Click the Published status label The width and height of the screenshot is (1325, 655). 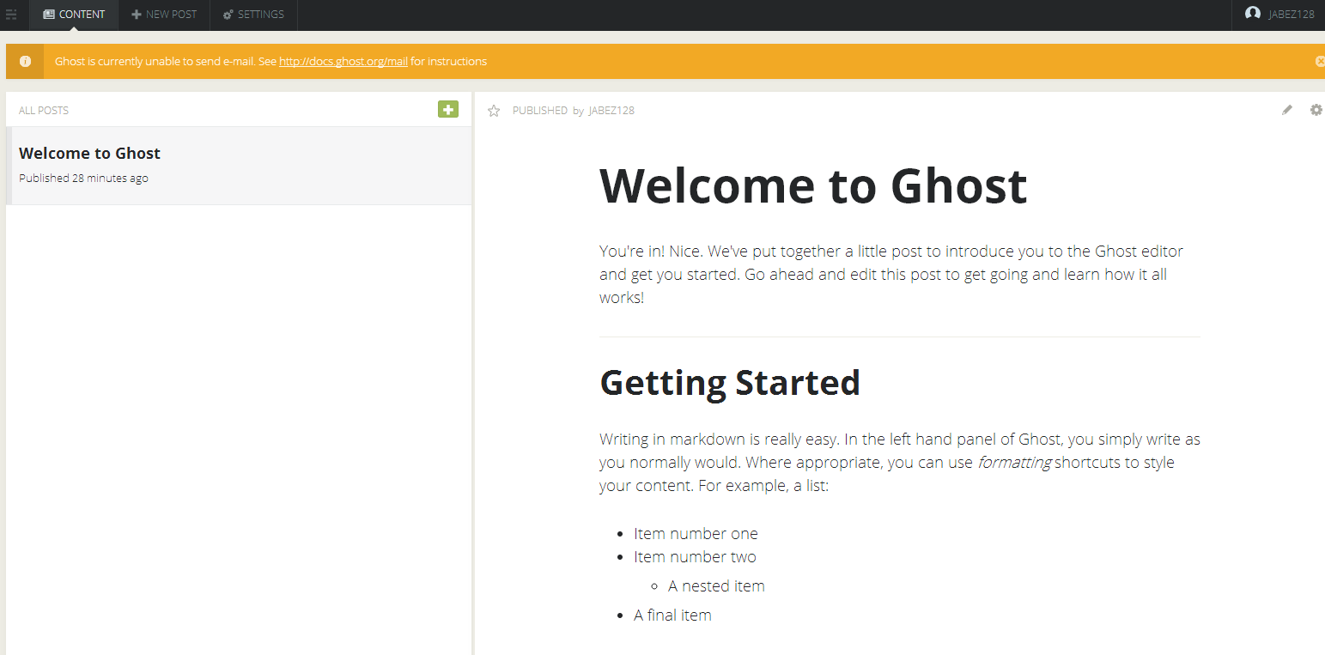(540, 111)
